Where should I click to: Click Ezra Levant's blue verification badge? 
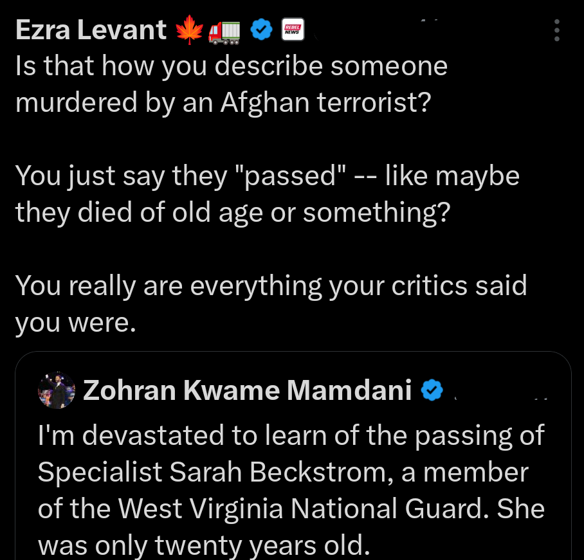point(261,30)
